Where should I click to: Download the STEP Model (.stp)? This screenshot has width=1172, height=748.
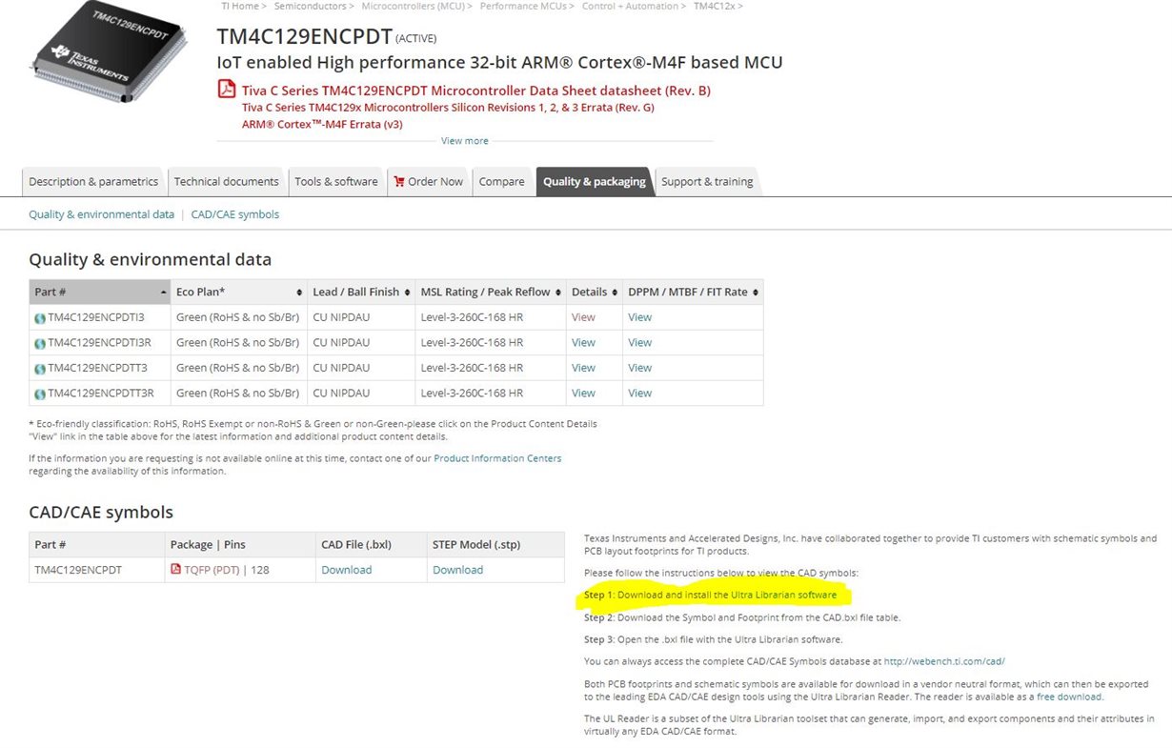click(457, 570)
